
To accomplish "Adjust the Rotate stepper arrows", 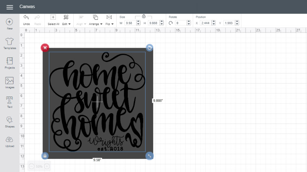I will [x=189, y=23].
